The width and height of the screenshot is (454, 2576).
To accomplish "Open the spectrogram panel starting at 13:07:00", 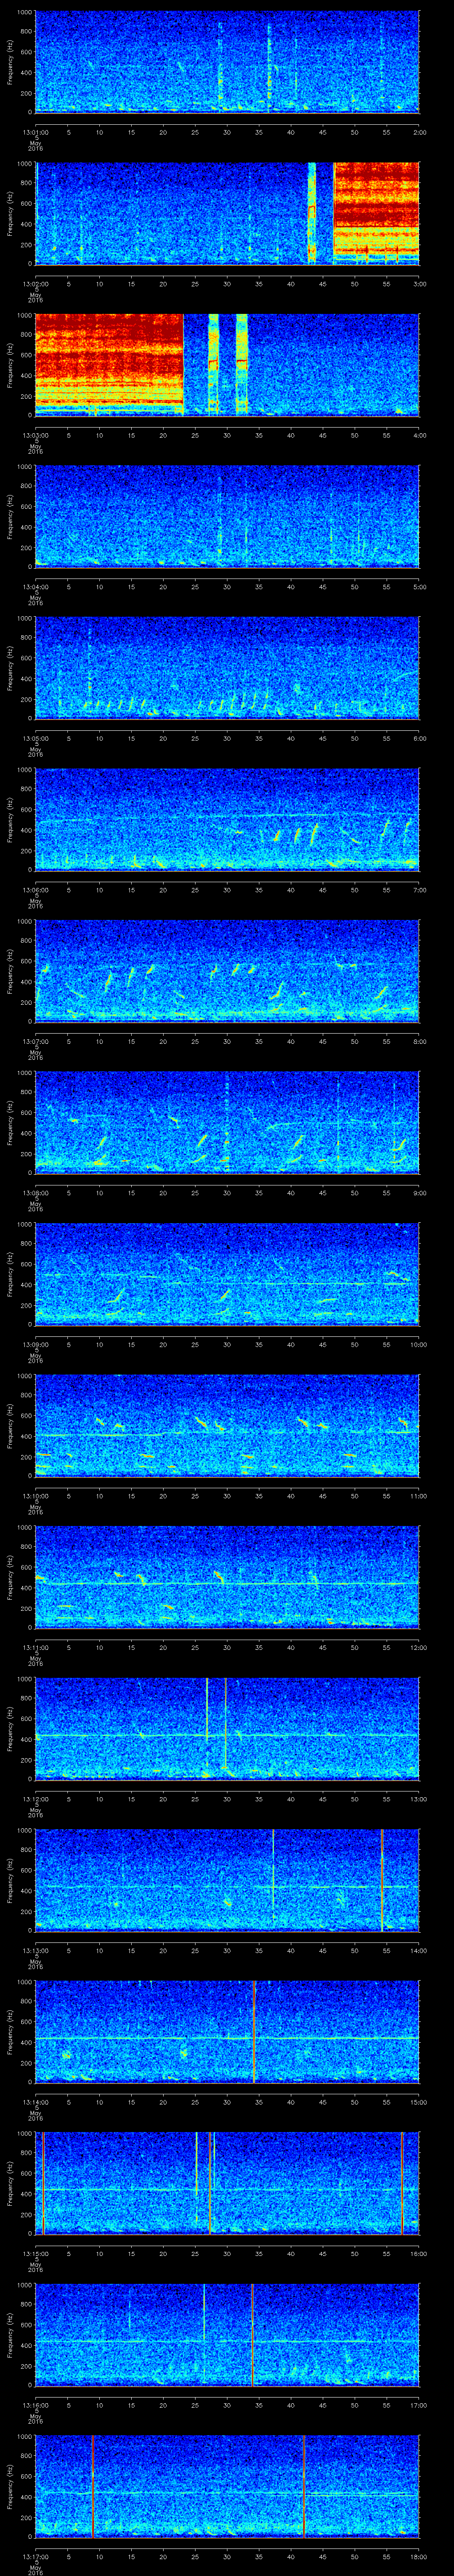I will pos(227,971).
